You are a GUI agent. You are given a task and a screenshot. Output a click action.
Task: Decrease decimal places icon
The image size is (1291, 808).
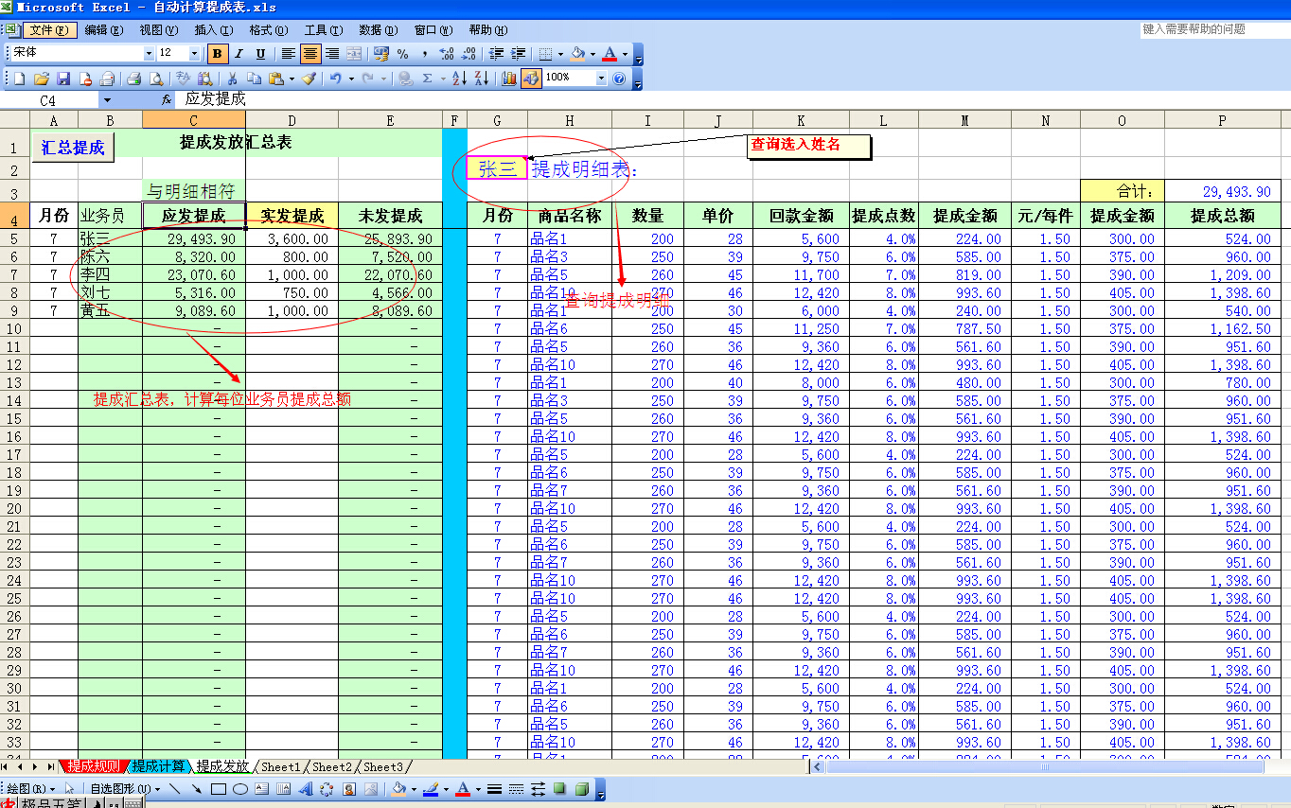[469, 54]
